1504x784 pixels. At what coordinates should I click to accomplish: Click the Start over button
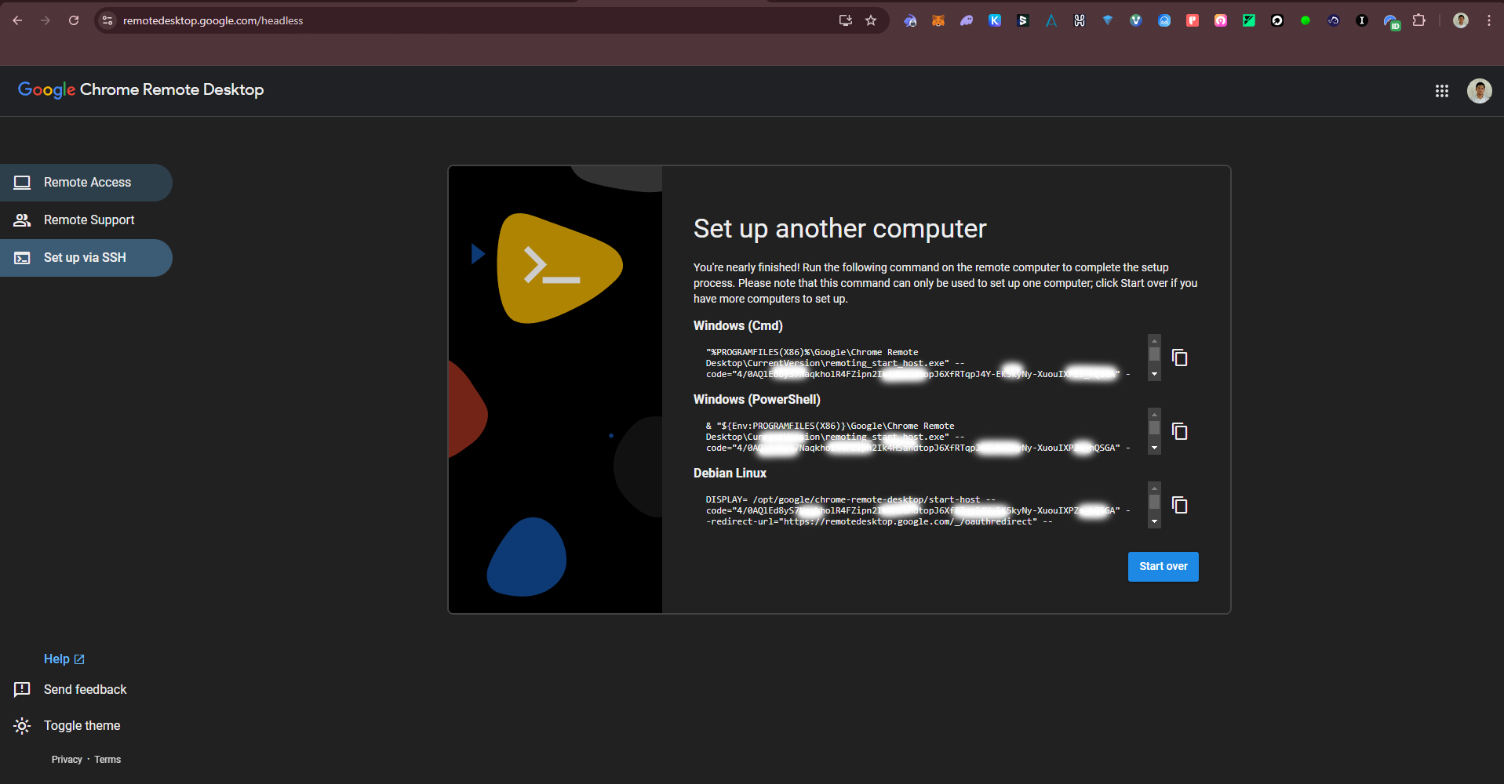tap(1163, 567)
